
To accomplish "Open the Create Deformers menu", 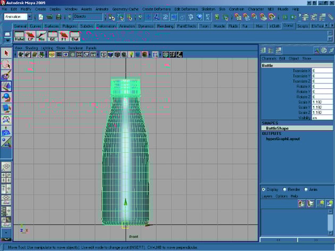I will pos(156,9).
